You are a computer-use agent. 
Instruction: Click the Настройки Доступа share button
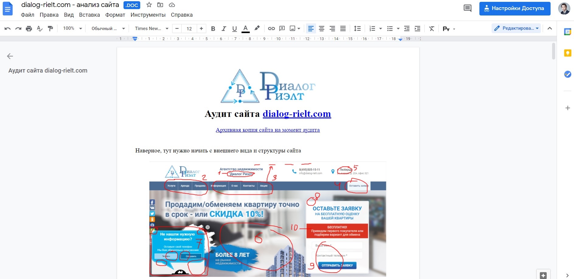click(x=515, y=9)
